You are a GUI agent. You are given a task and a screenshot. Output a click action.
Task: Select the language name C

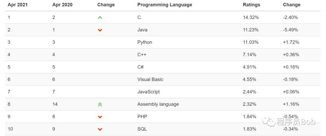point(139,17)
